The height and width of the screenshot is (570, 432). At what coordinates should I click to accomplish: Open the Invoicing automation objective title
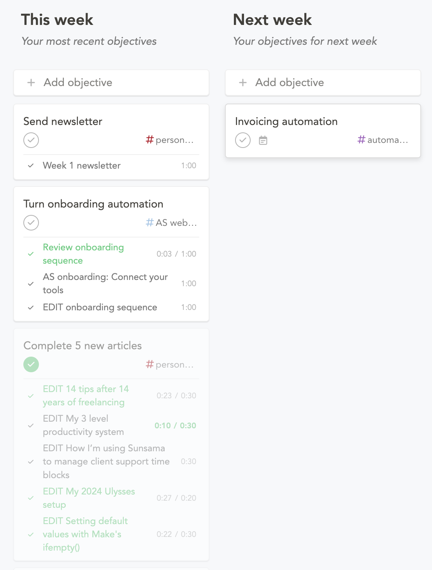click(x=286, y=121)
